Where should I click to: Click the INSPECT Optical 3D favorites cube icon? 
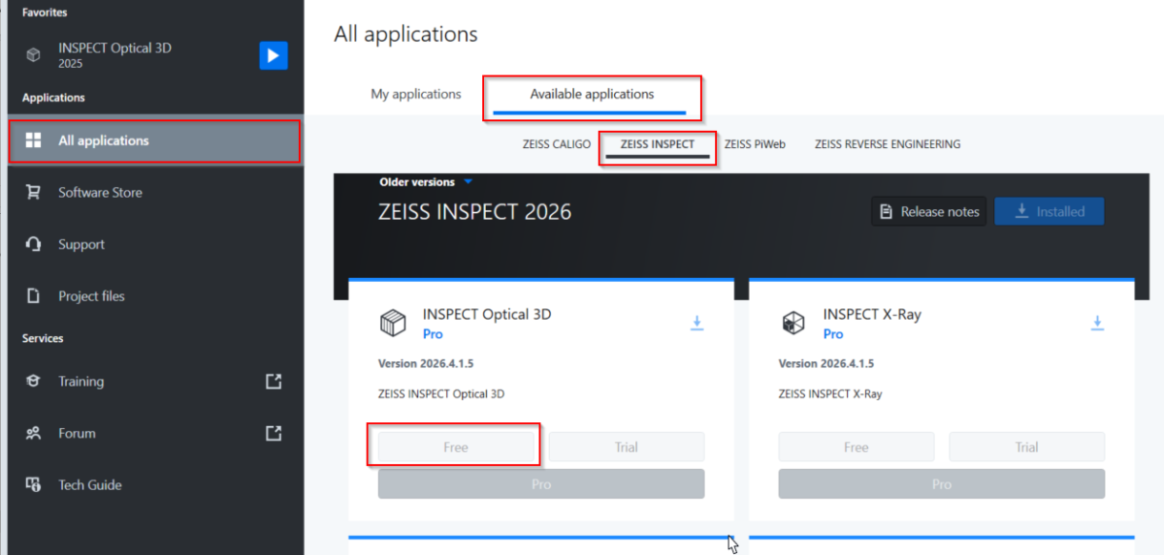point(34,55)
